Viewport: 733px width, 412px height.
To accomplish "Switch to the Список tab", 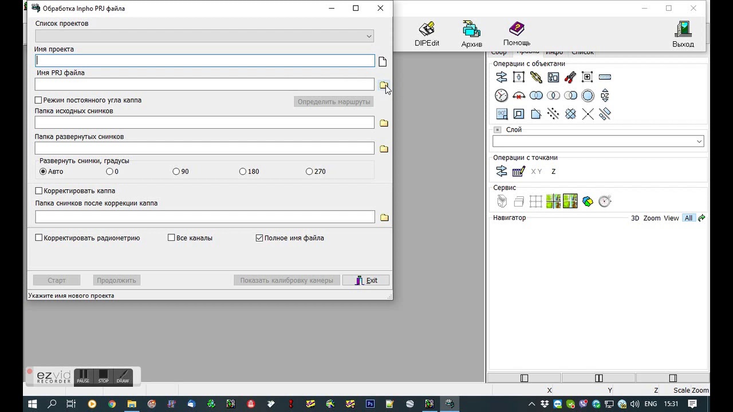I will pos(582,53).
